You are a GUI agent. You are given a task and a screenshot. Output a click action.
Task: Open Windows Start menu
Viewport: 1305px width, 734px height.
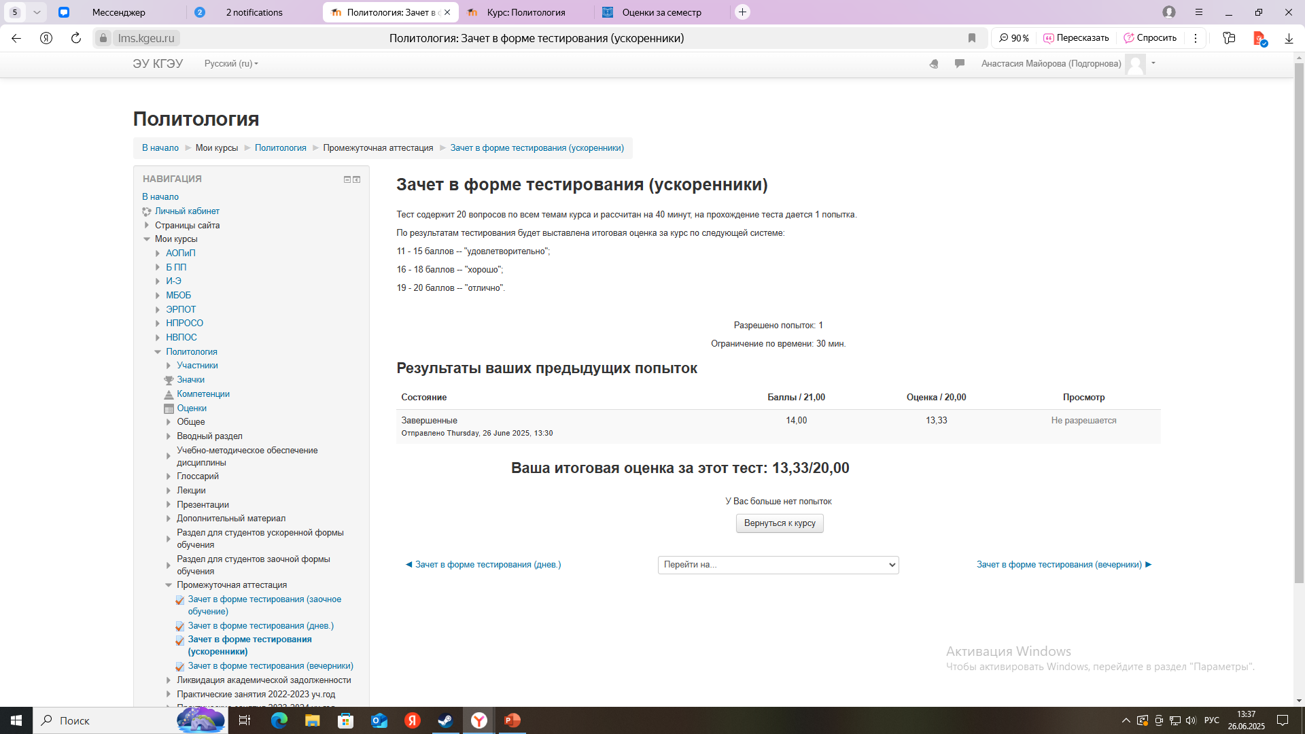(16, 720)
